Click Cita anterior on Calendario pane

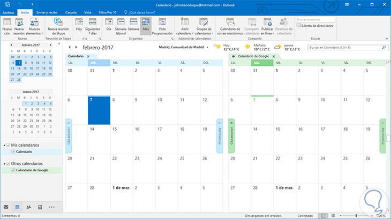(69, 136)
